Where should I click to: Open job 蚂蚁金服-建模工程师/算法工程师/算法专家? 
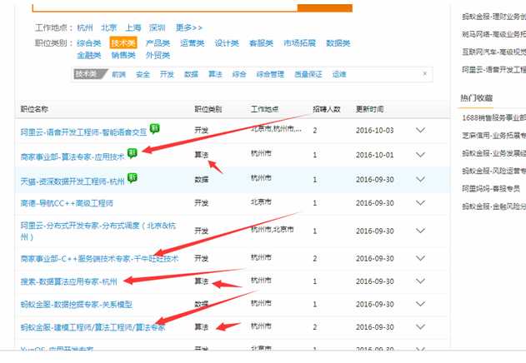click(x=93, y=327)
